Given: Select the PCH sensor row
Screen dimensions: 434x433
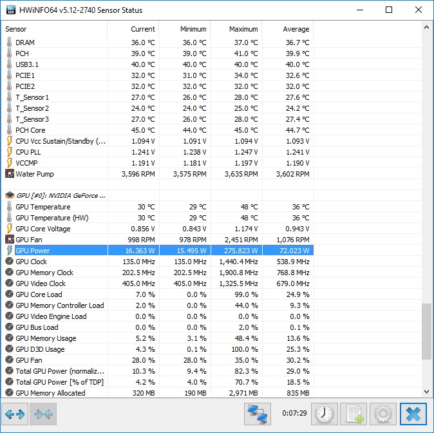Looking at the screenshot, I should 158,53.
